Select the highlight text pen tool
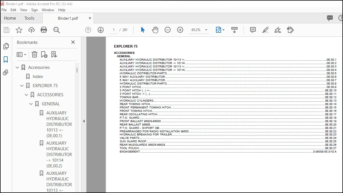Screen dimensions: 343x193 (x=265, y=30)
